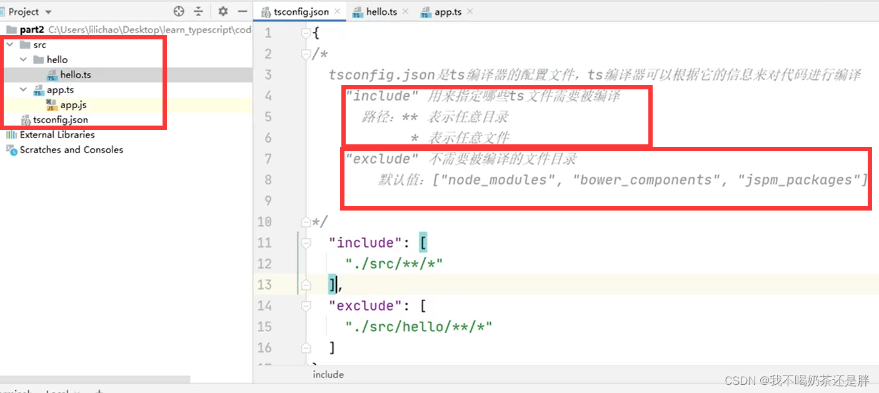
Task: Click line number 12 in gutter
Action: tap(264, 264)
